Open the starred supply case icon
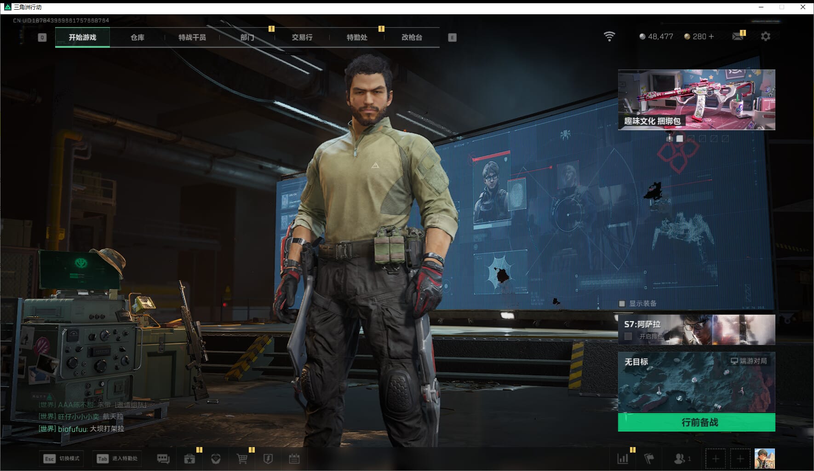 189,459
